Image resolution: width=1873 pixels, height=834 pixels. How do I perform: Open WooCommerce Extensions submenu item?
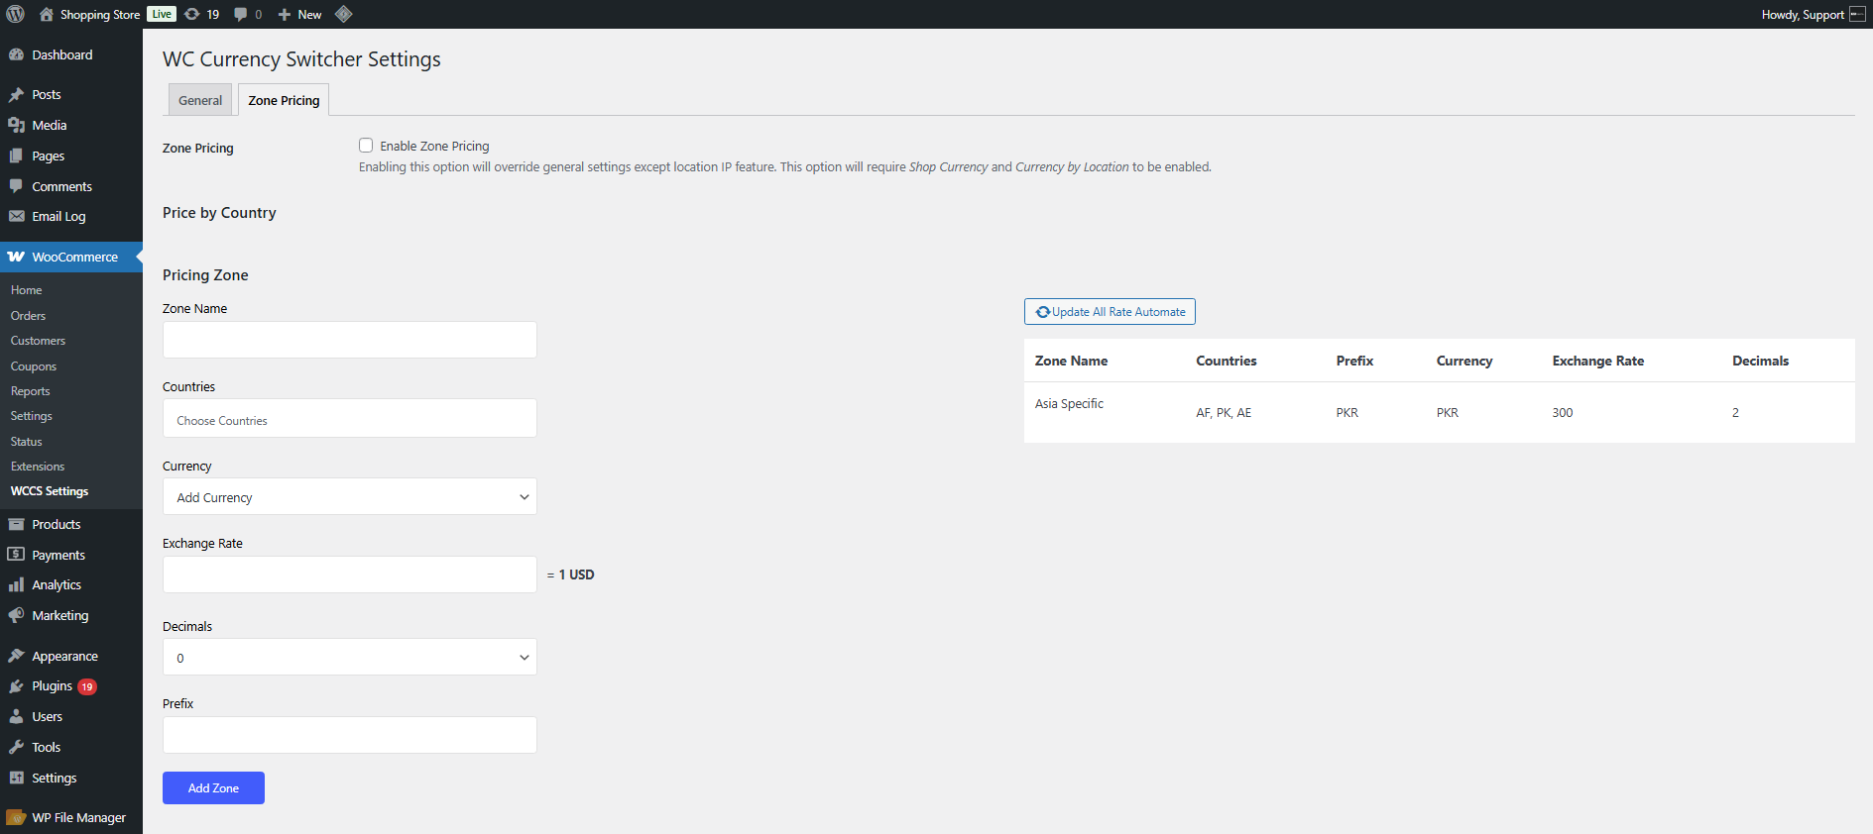pyautogui.click(x=38, y=467)
